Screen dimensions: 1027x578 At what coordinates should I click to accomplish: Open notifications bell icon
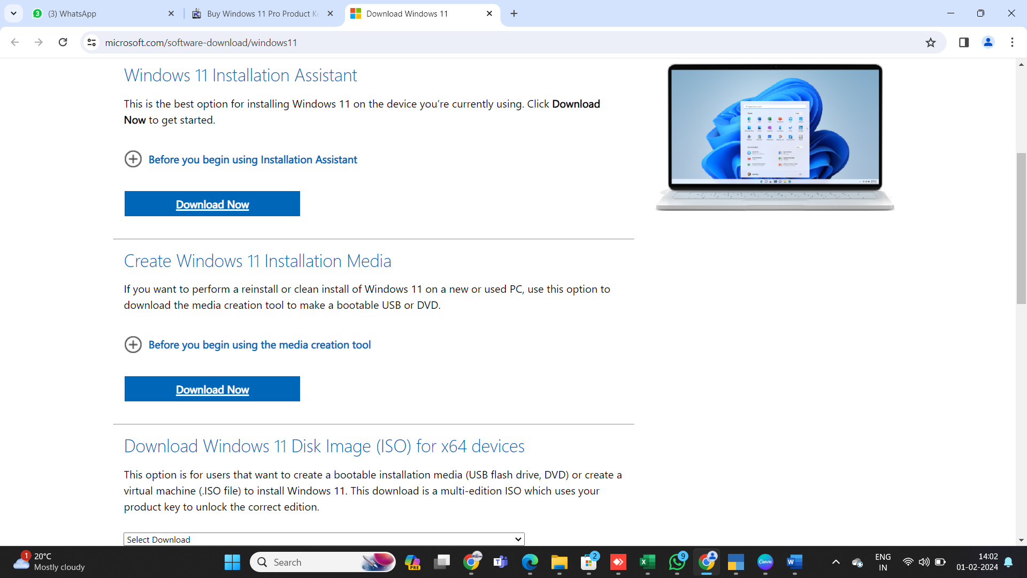(x=1008, y=562)
